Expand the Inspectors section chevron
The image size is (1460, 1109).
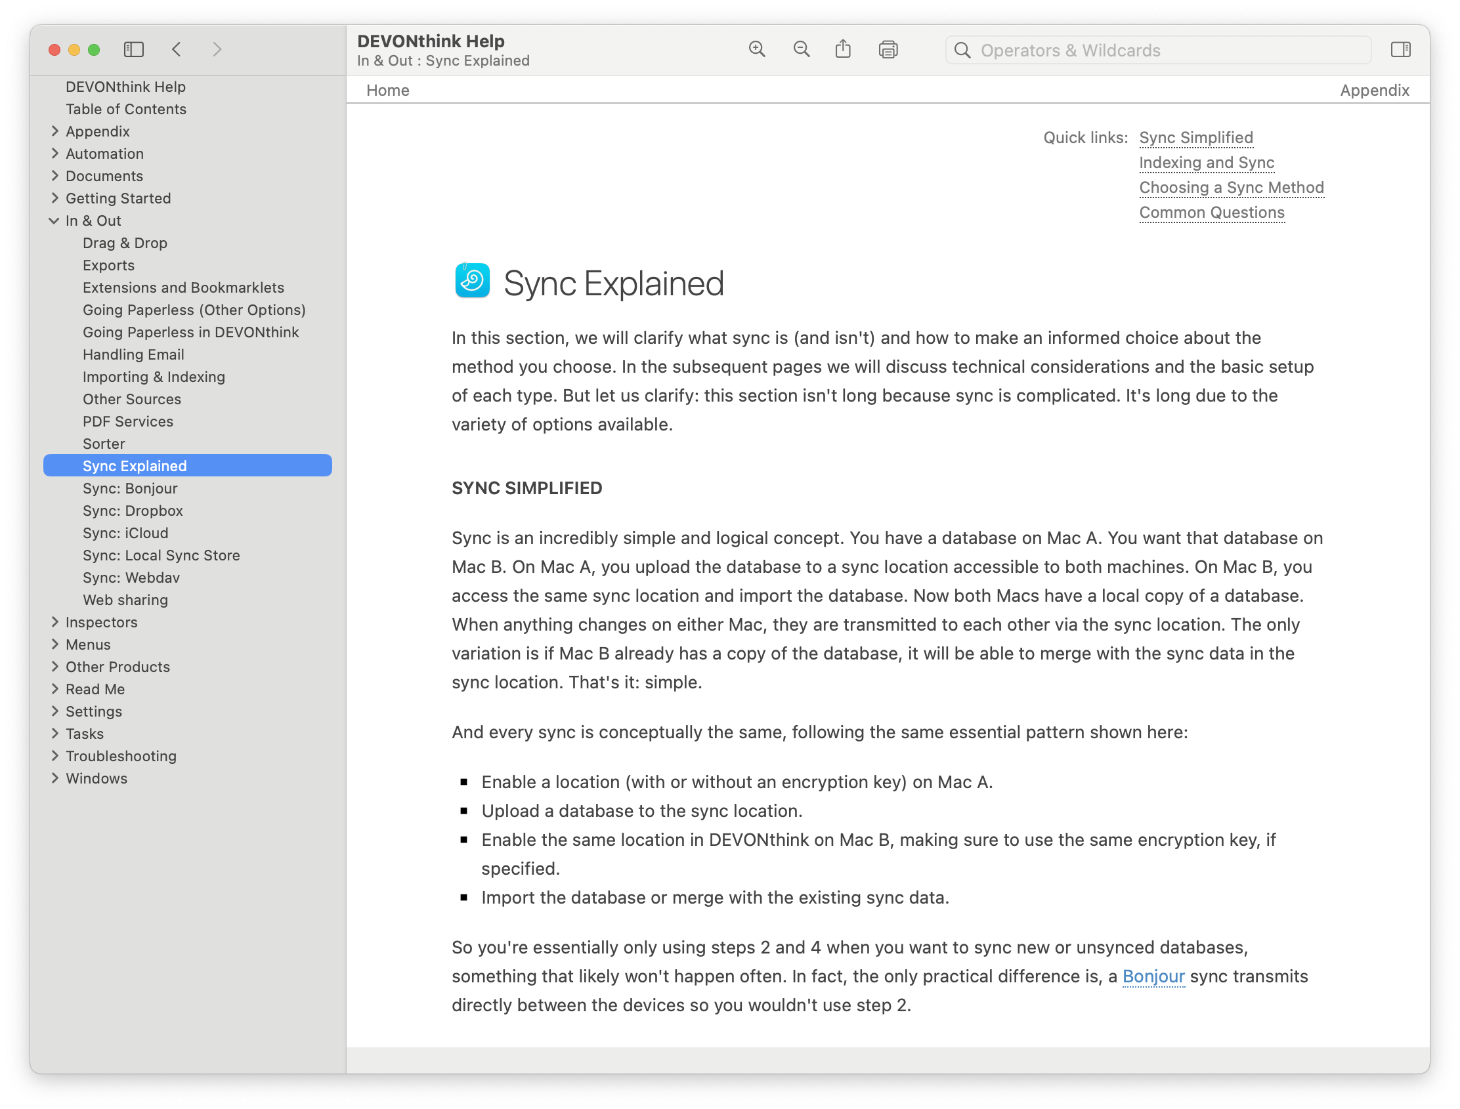click(54, 622)
